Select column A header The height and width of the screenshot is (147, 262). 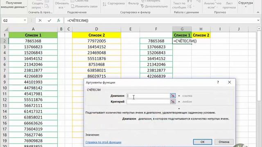click(x=33, y=29)
